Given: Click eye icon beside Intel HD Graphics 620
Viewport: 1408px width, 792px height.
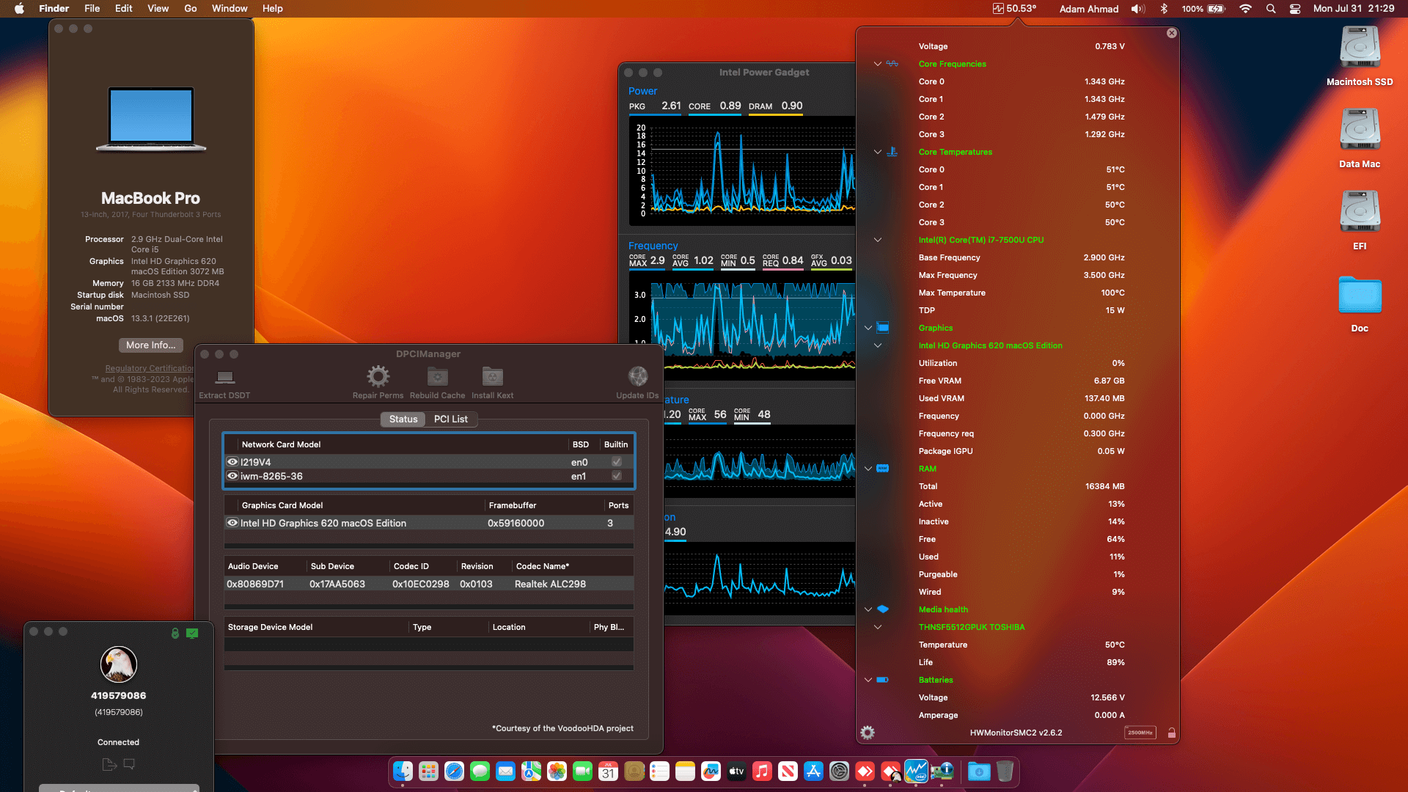Looking at the screenshot, I should tap(232, 523).
